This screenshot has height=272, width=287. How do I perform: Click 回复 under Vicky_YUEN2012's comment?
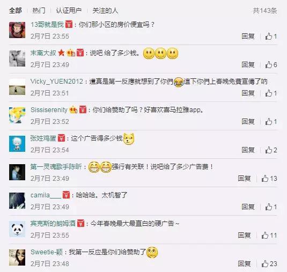click(248, 93)
